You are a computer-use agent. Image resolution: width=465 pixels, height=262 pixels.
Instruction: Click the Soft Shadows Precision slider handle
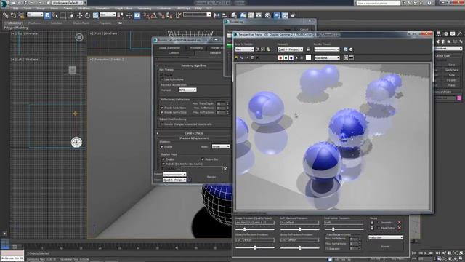pos(300,229)
